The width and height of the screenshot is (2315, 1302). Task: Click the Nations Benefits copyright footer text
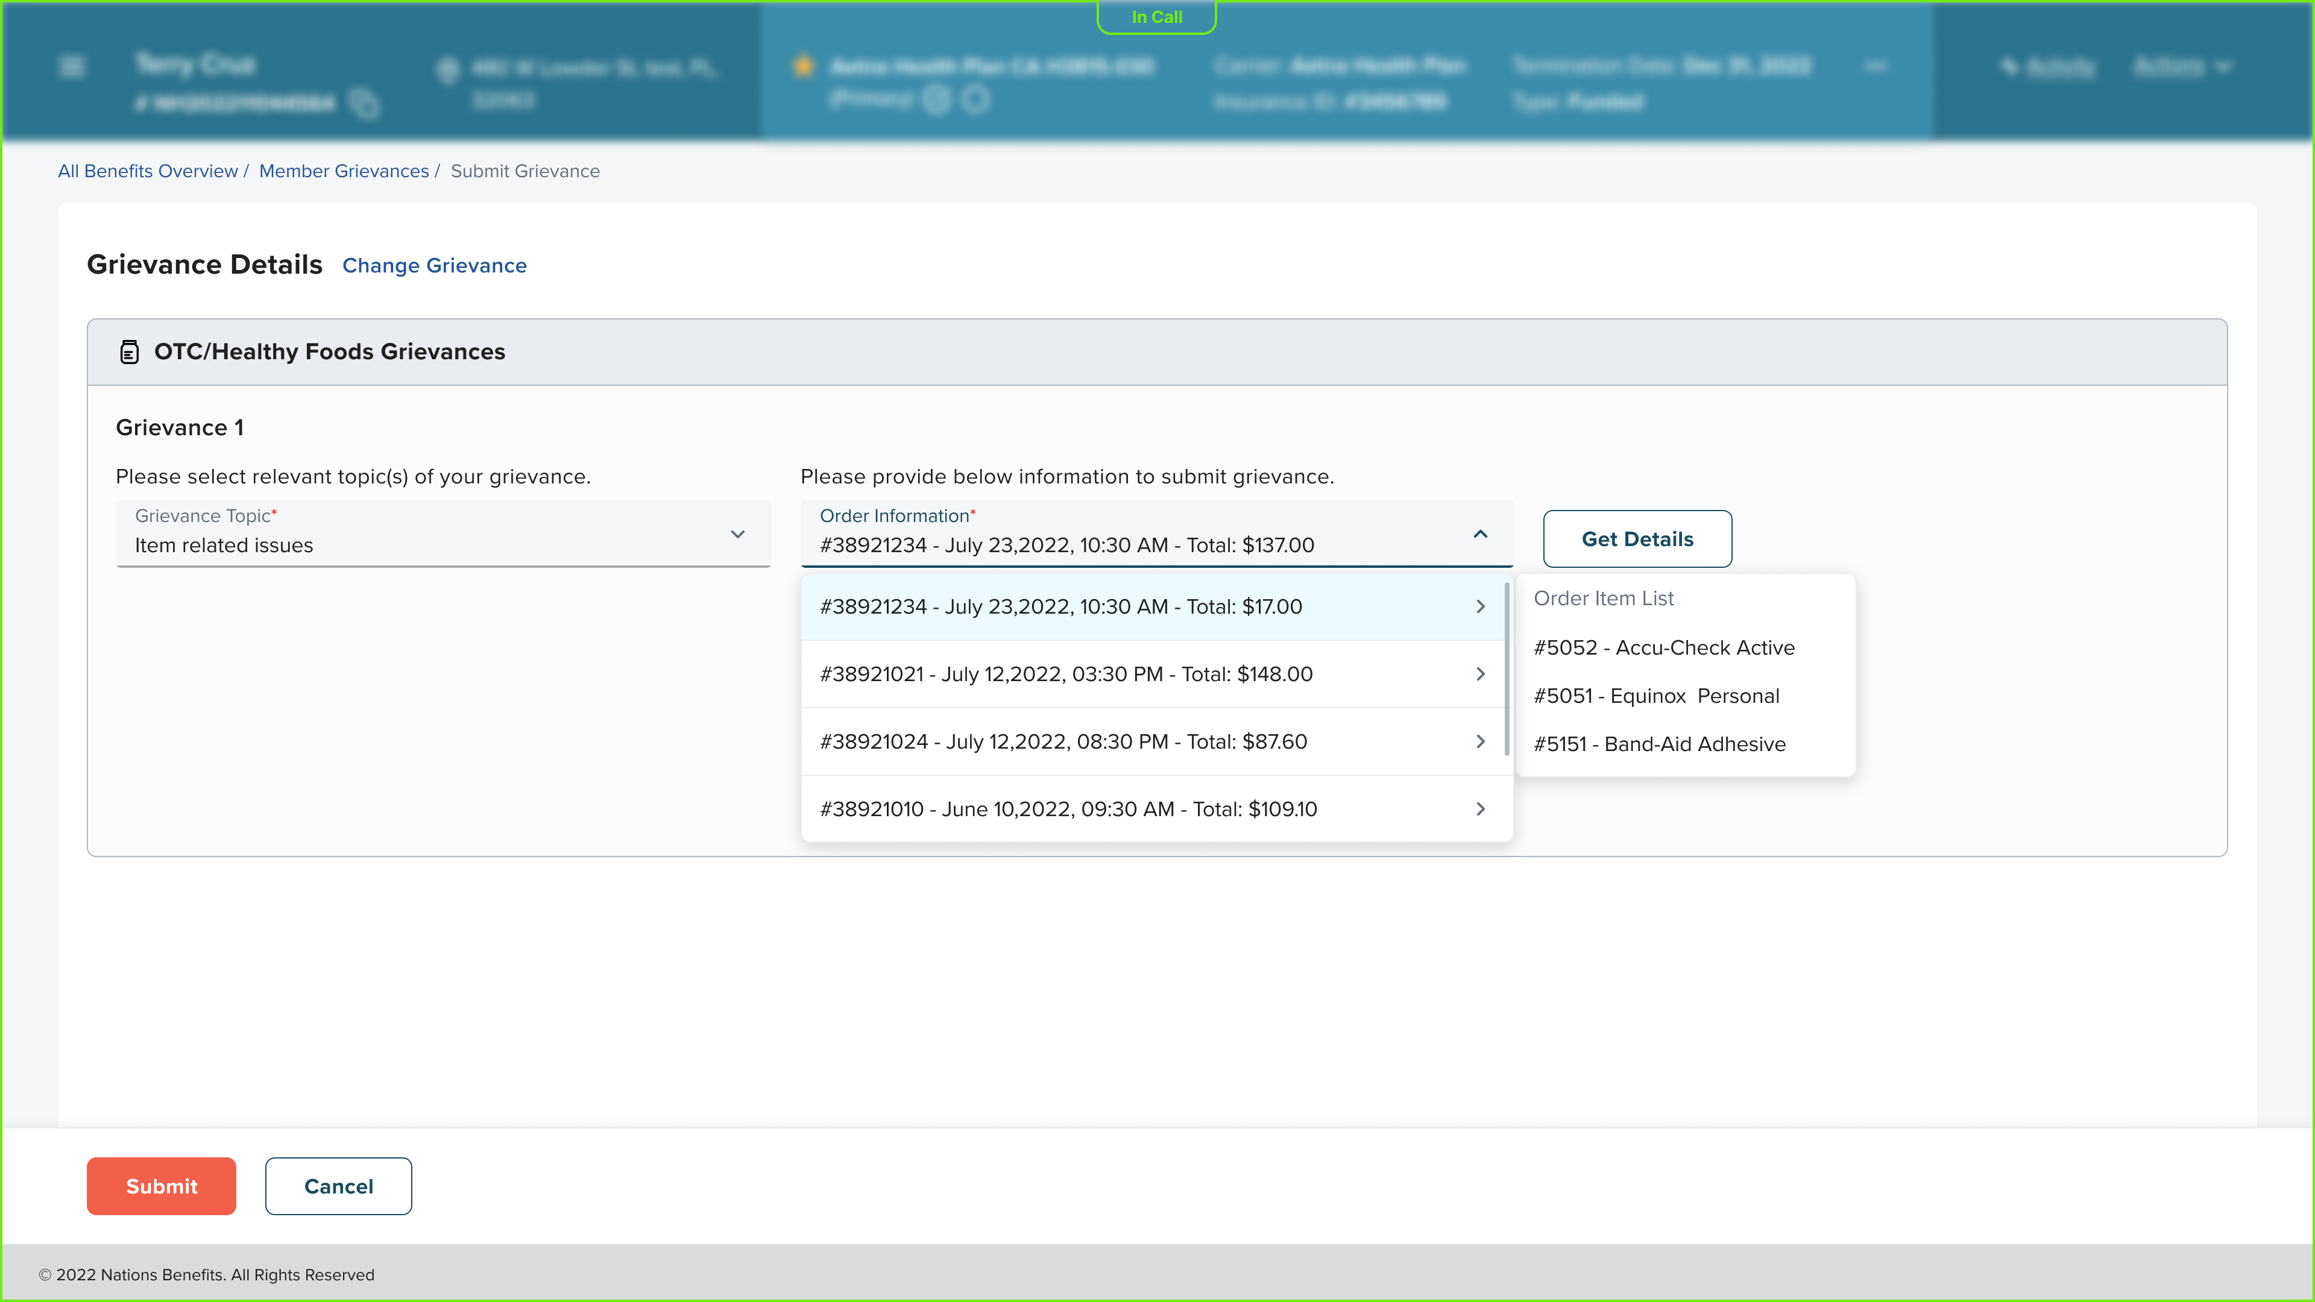pos(206,1274)
